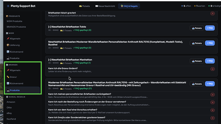Open eBay channel rules
Image resolution: width=221 pixels, height=124 pixels.
point(9,113)
